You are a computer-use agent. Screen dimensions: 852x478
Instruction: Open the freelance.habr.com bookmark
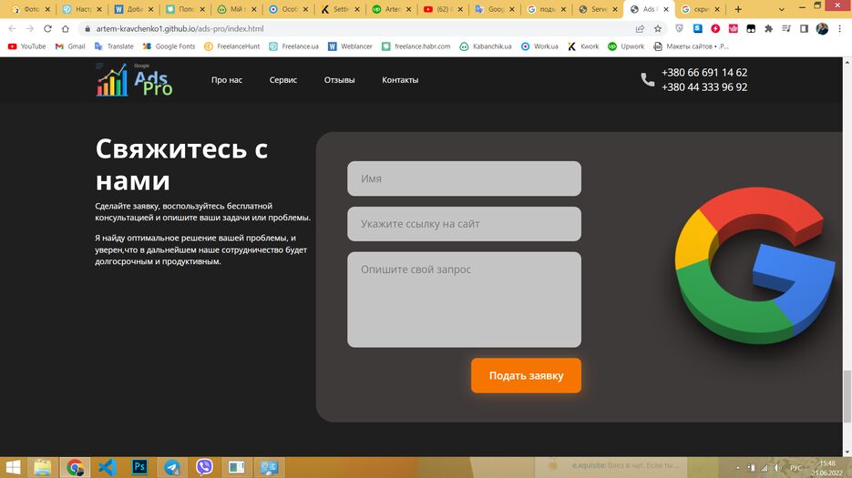click(416, 46)
